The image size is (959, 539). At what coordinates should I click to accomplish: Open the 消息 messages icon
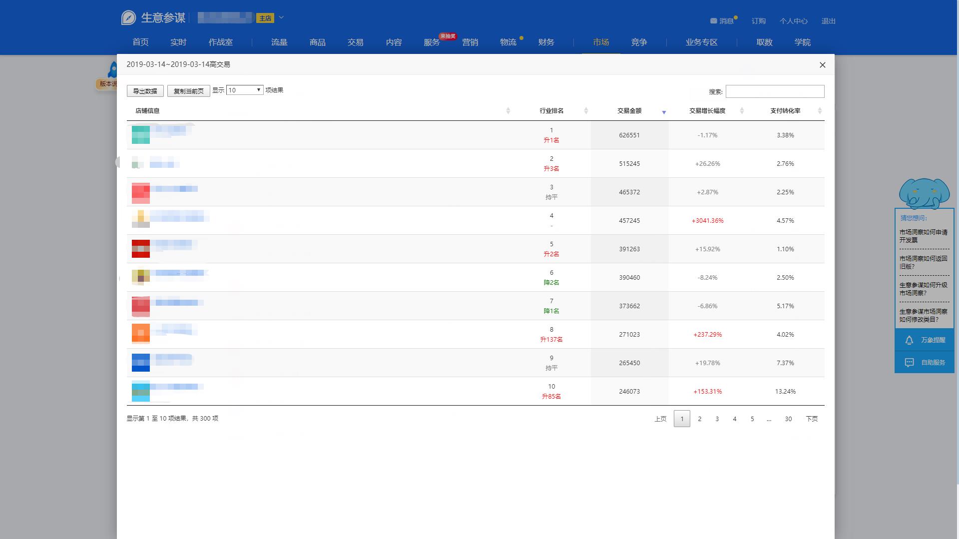pos(713,21)
